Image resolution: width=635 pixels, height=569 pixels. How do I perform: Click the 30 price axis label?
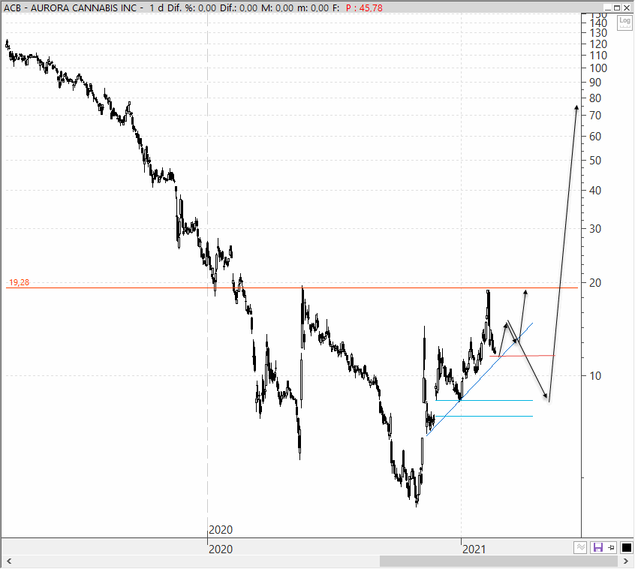[595, 229]
